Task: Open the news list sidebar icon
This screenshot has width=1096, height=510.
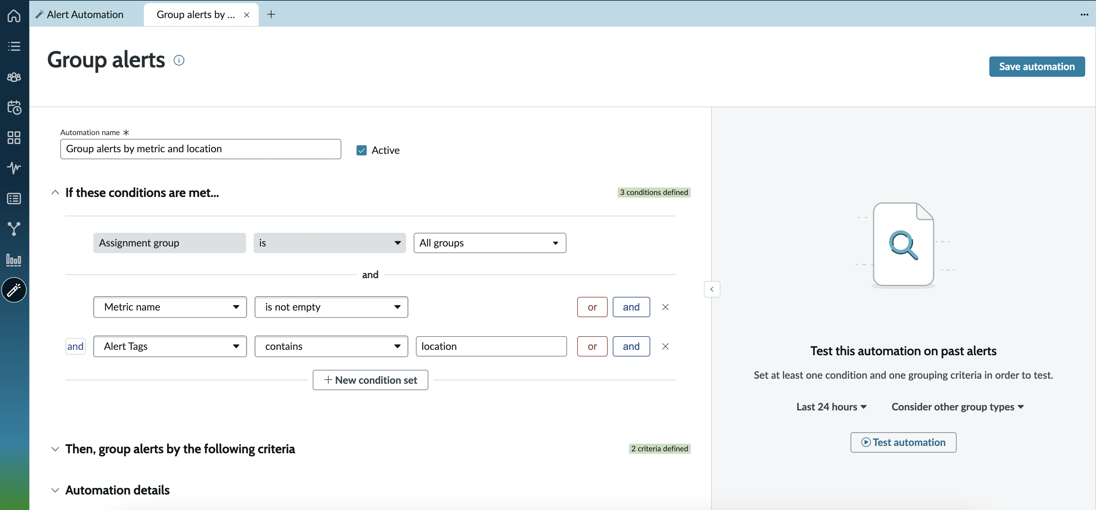Action: [x=14, y=199]
